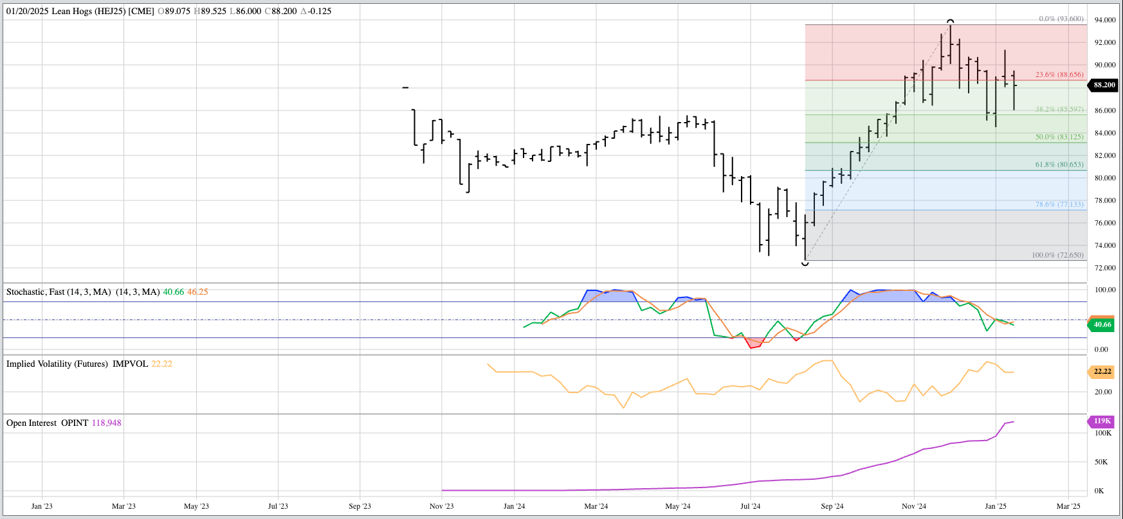Select the 50.0% (83.125) retracement label
This screenshot has width=1123, height=519.
point(1059,137)
